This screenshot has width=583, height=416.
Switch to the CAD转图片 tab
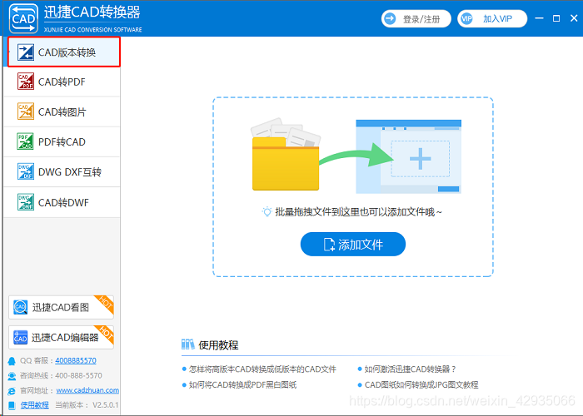(x=62, y=111)
